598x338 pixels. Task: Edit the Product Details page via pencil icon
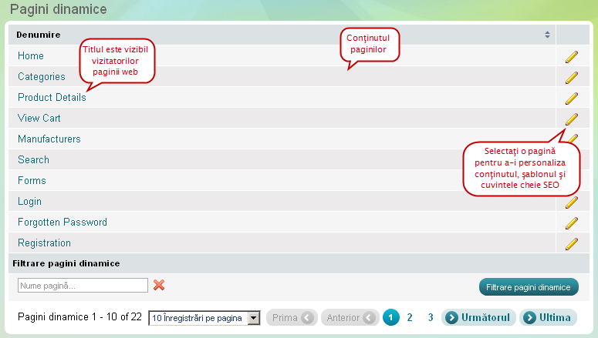coord(571,98)
